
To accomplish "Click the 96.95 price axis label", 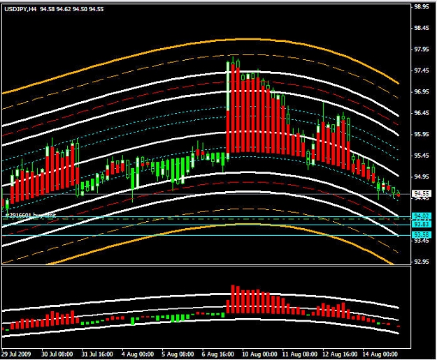I will point(422,91).
